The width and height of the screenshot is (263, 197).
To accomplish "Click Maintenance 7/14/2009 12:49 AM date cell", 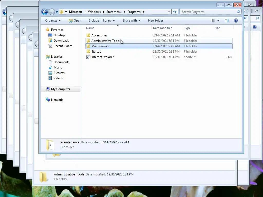I will pos(166,46).
